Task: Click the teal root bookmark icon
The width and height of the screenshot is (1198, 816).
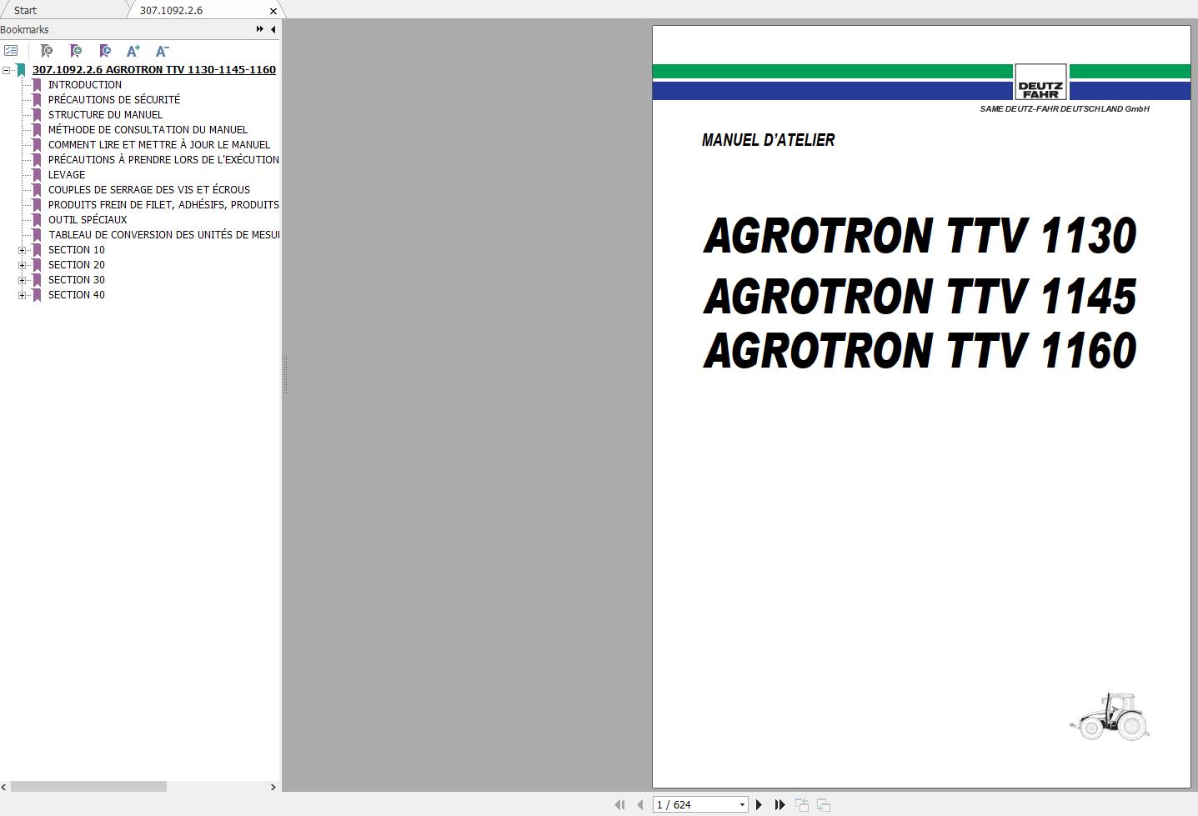Action: [x=21, y=70]
